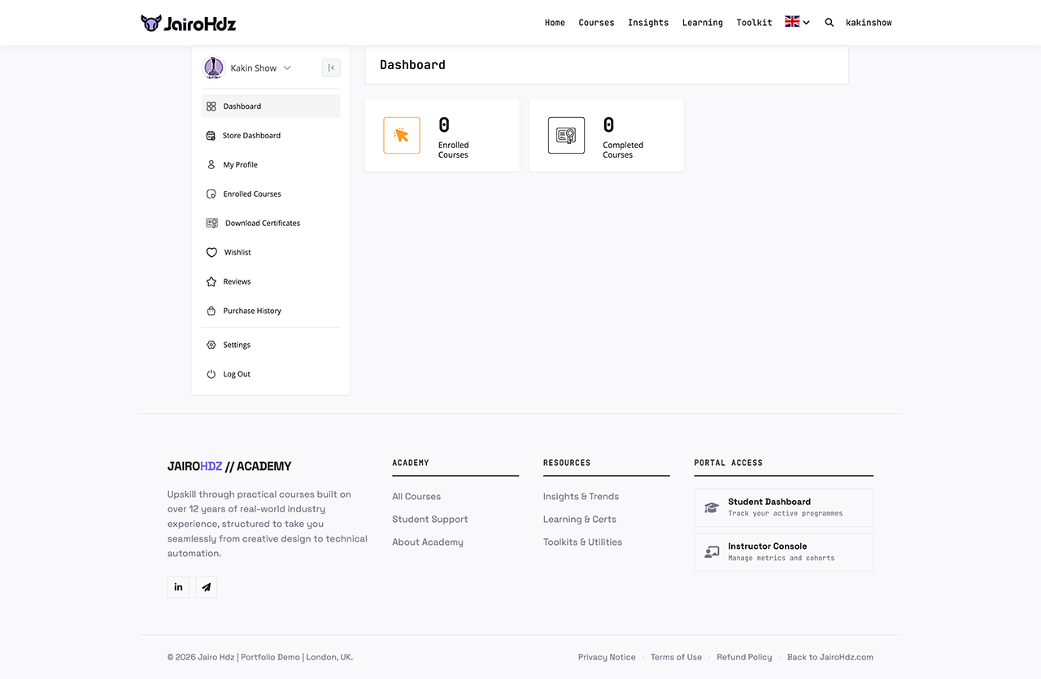Open Settings sidebar entry

[x=271, y=346]
